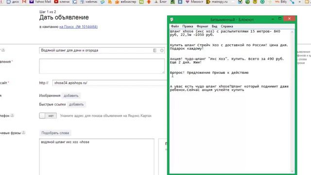Add quick links via the 'добавить' button
The image size is (311, 175).
tap(76, 105)
